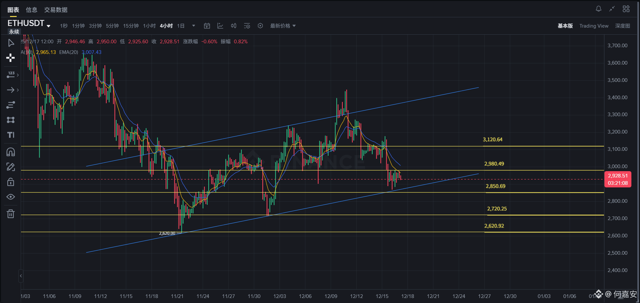Click the pencil edit drawing icon
Viewport: 640px width, 303px height.
11,167
